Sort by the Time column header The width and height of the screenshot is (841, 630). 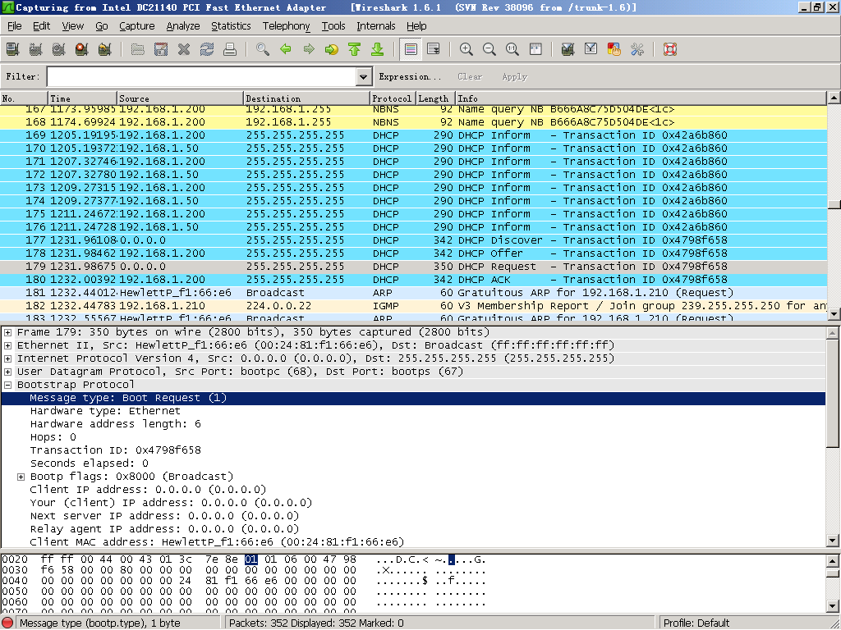click(x=83, y=98)
